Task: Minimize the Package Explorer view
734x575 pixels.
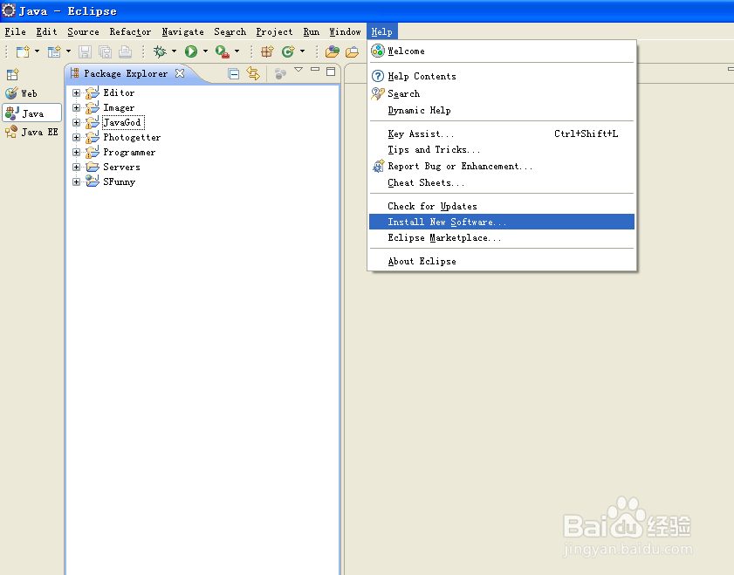Action: [315, 69]
